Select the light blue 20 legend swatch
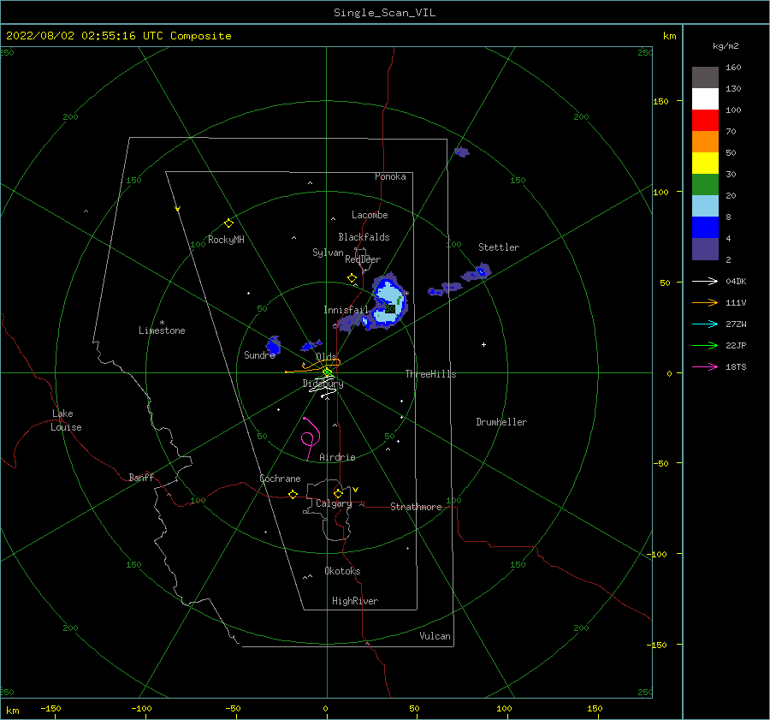The height and width of the screenshot is (720, 770). click(x=705, y=206)
